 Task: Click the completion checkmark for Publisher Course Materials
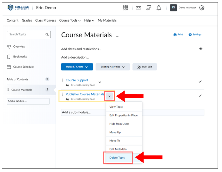[200, 96]
